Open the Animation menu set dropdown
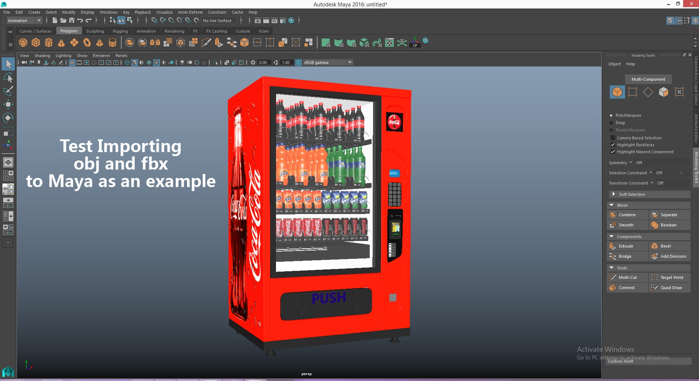The width and height of the screenshot is (699, 381). point(24,20)
